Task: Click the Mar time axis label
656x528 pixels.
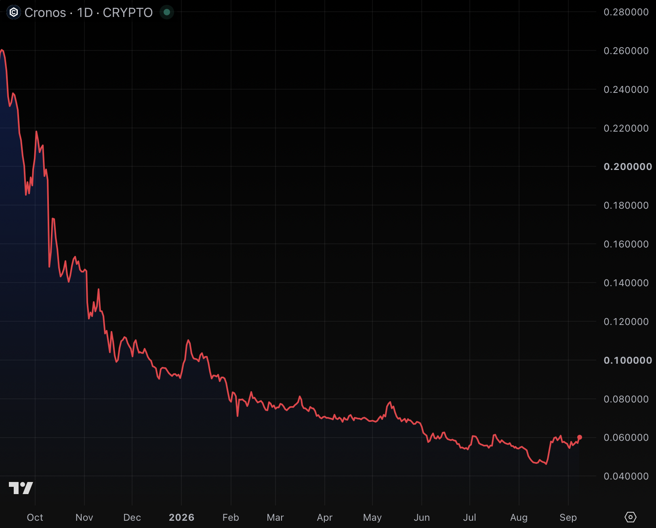Action: click(275, 518)
